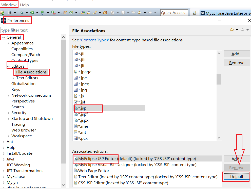Click Add... button beside File types list
Screen dimensions: 251x189
(237, 54)
